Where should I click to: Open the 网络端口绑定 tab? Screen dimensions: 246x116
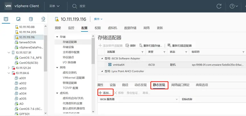[180, 85]
